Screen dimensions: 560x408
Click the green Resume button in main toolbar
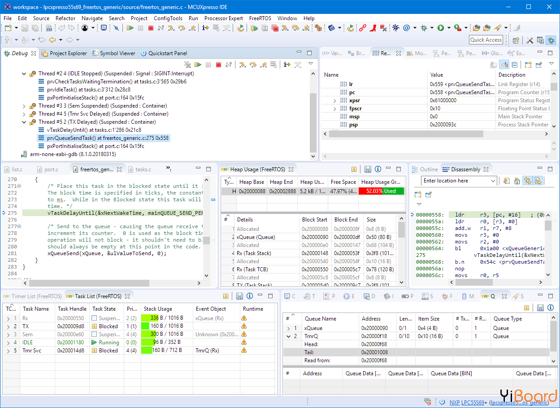[x=130, y=28]
